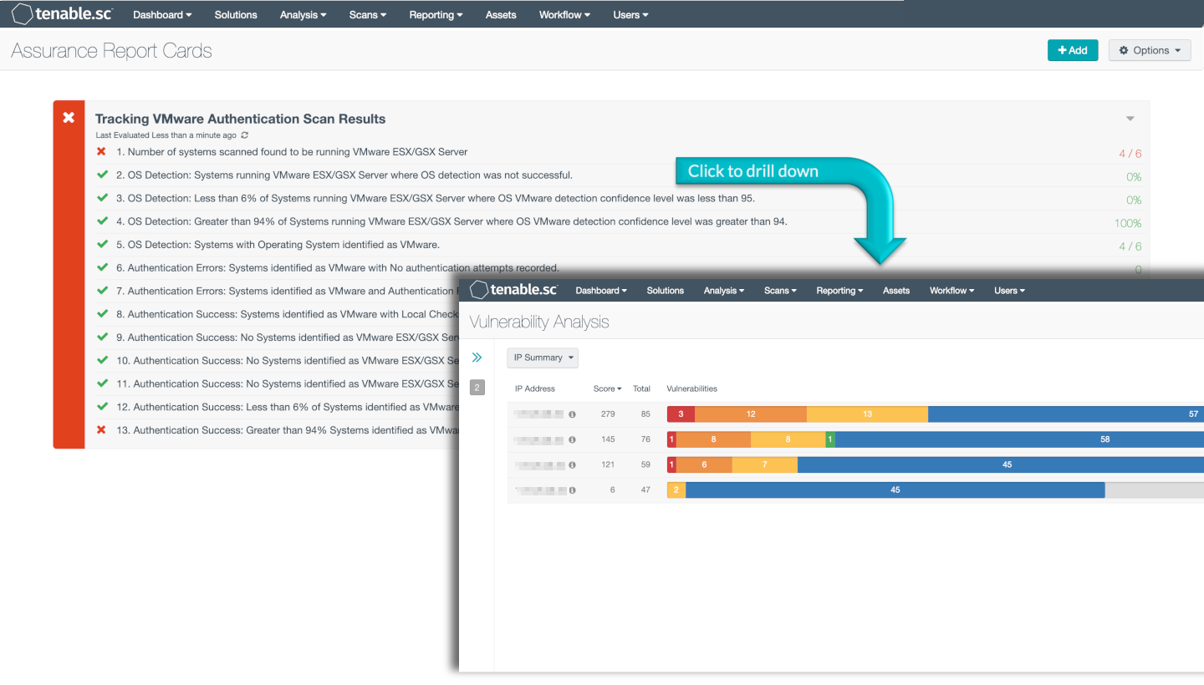Click the Vulnerability Analysis page heading
This screenshot has width=1204, height=685.
click(x=539, y=322)
